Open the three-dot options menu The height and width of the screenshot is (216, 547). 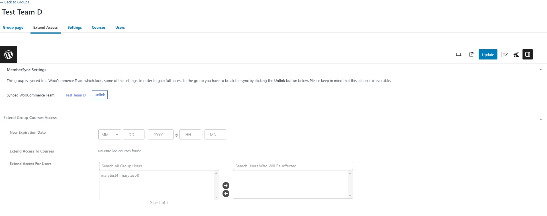pyautogui.click(x=539, y=54)
